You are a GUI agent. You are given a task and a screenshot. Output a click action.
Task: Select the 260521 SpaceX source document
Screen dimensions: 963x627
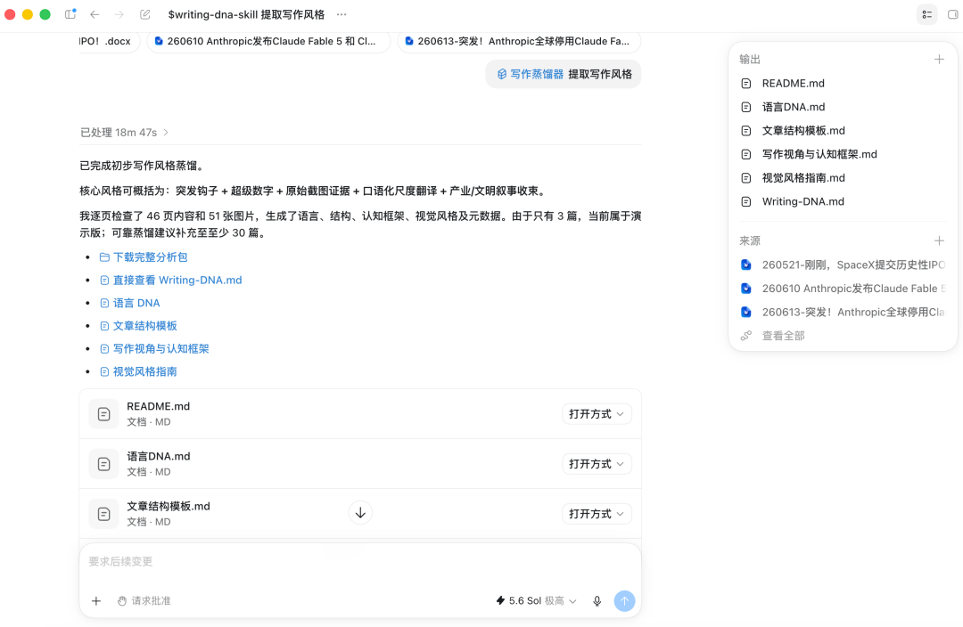[x=843, y=265]
